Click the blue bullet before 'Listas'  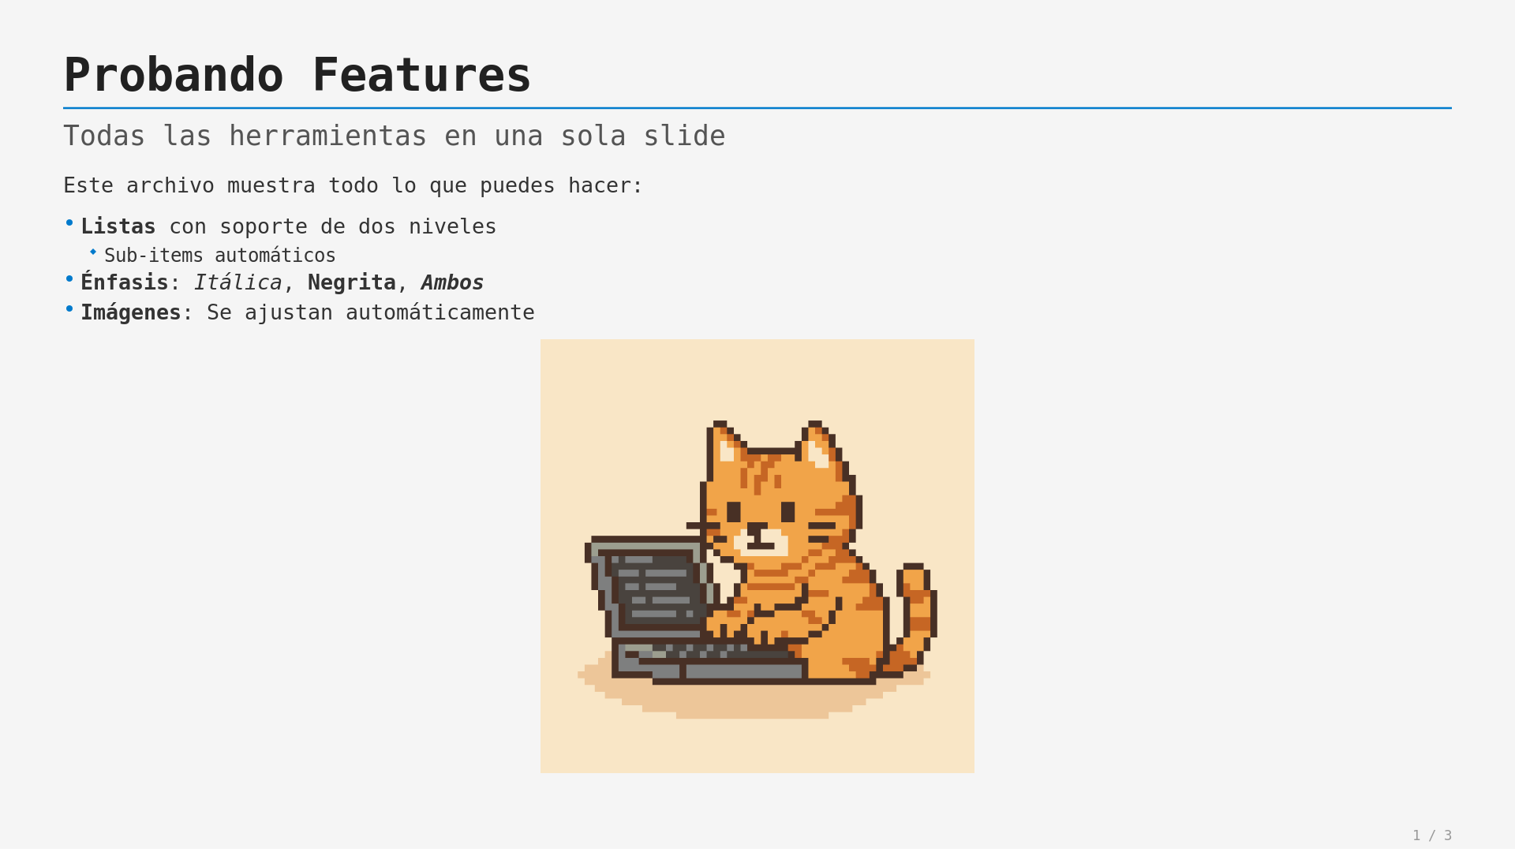pyautogui.click(x=69, y=223)
